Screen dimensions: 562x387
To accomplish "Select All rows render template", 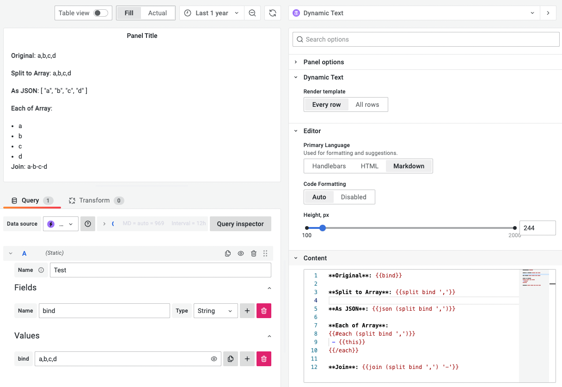I will click(367, 104).
